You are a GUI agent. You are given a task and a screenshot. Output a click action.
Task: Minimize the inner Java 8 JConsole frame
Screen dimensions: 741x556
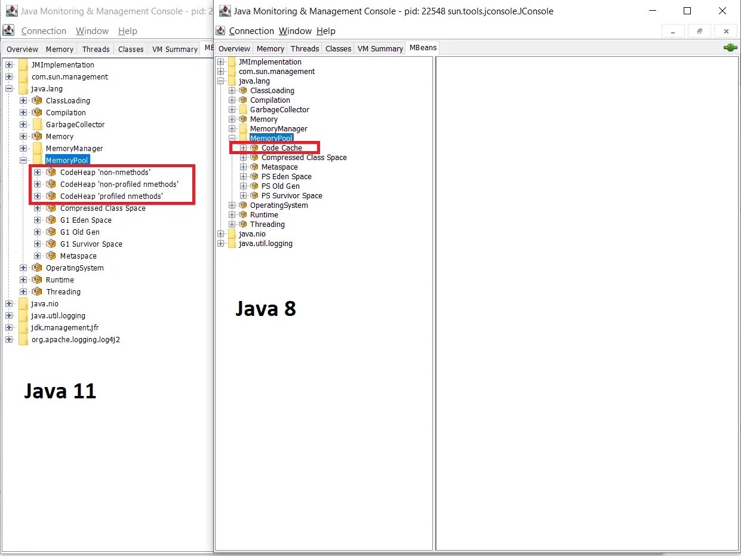[x=673, y=31]
